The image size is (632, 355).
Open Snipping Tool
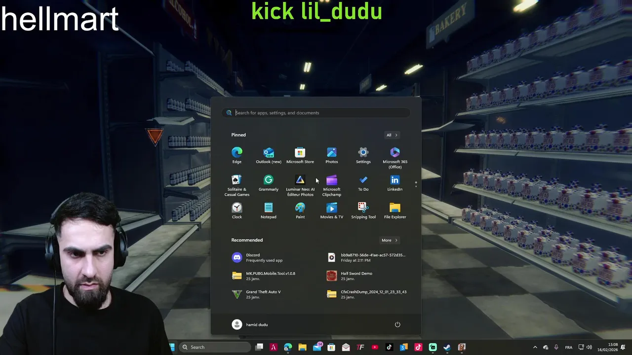(363, 211)
